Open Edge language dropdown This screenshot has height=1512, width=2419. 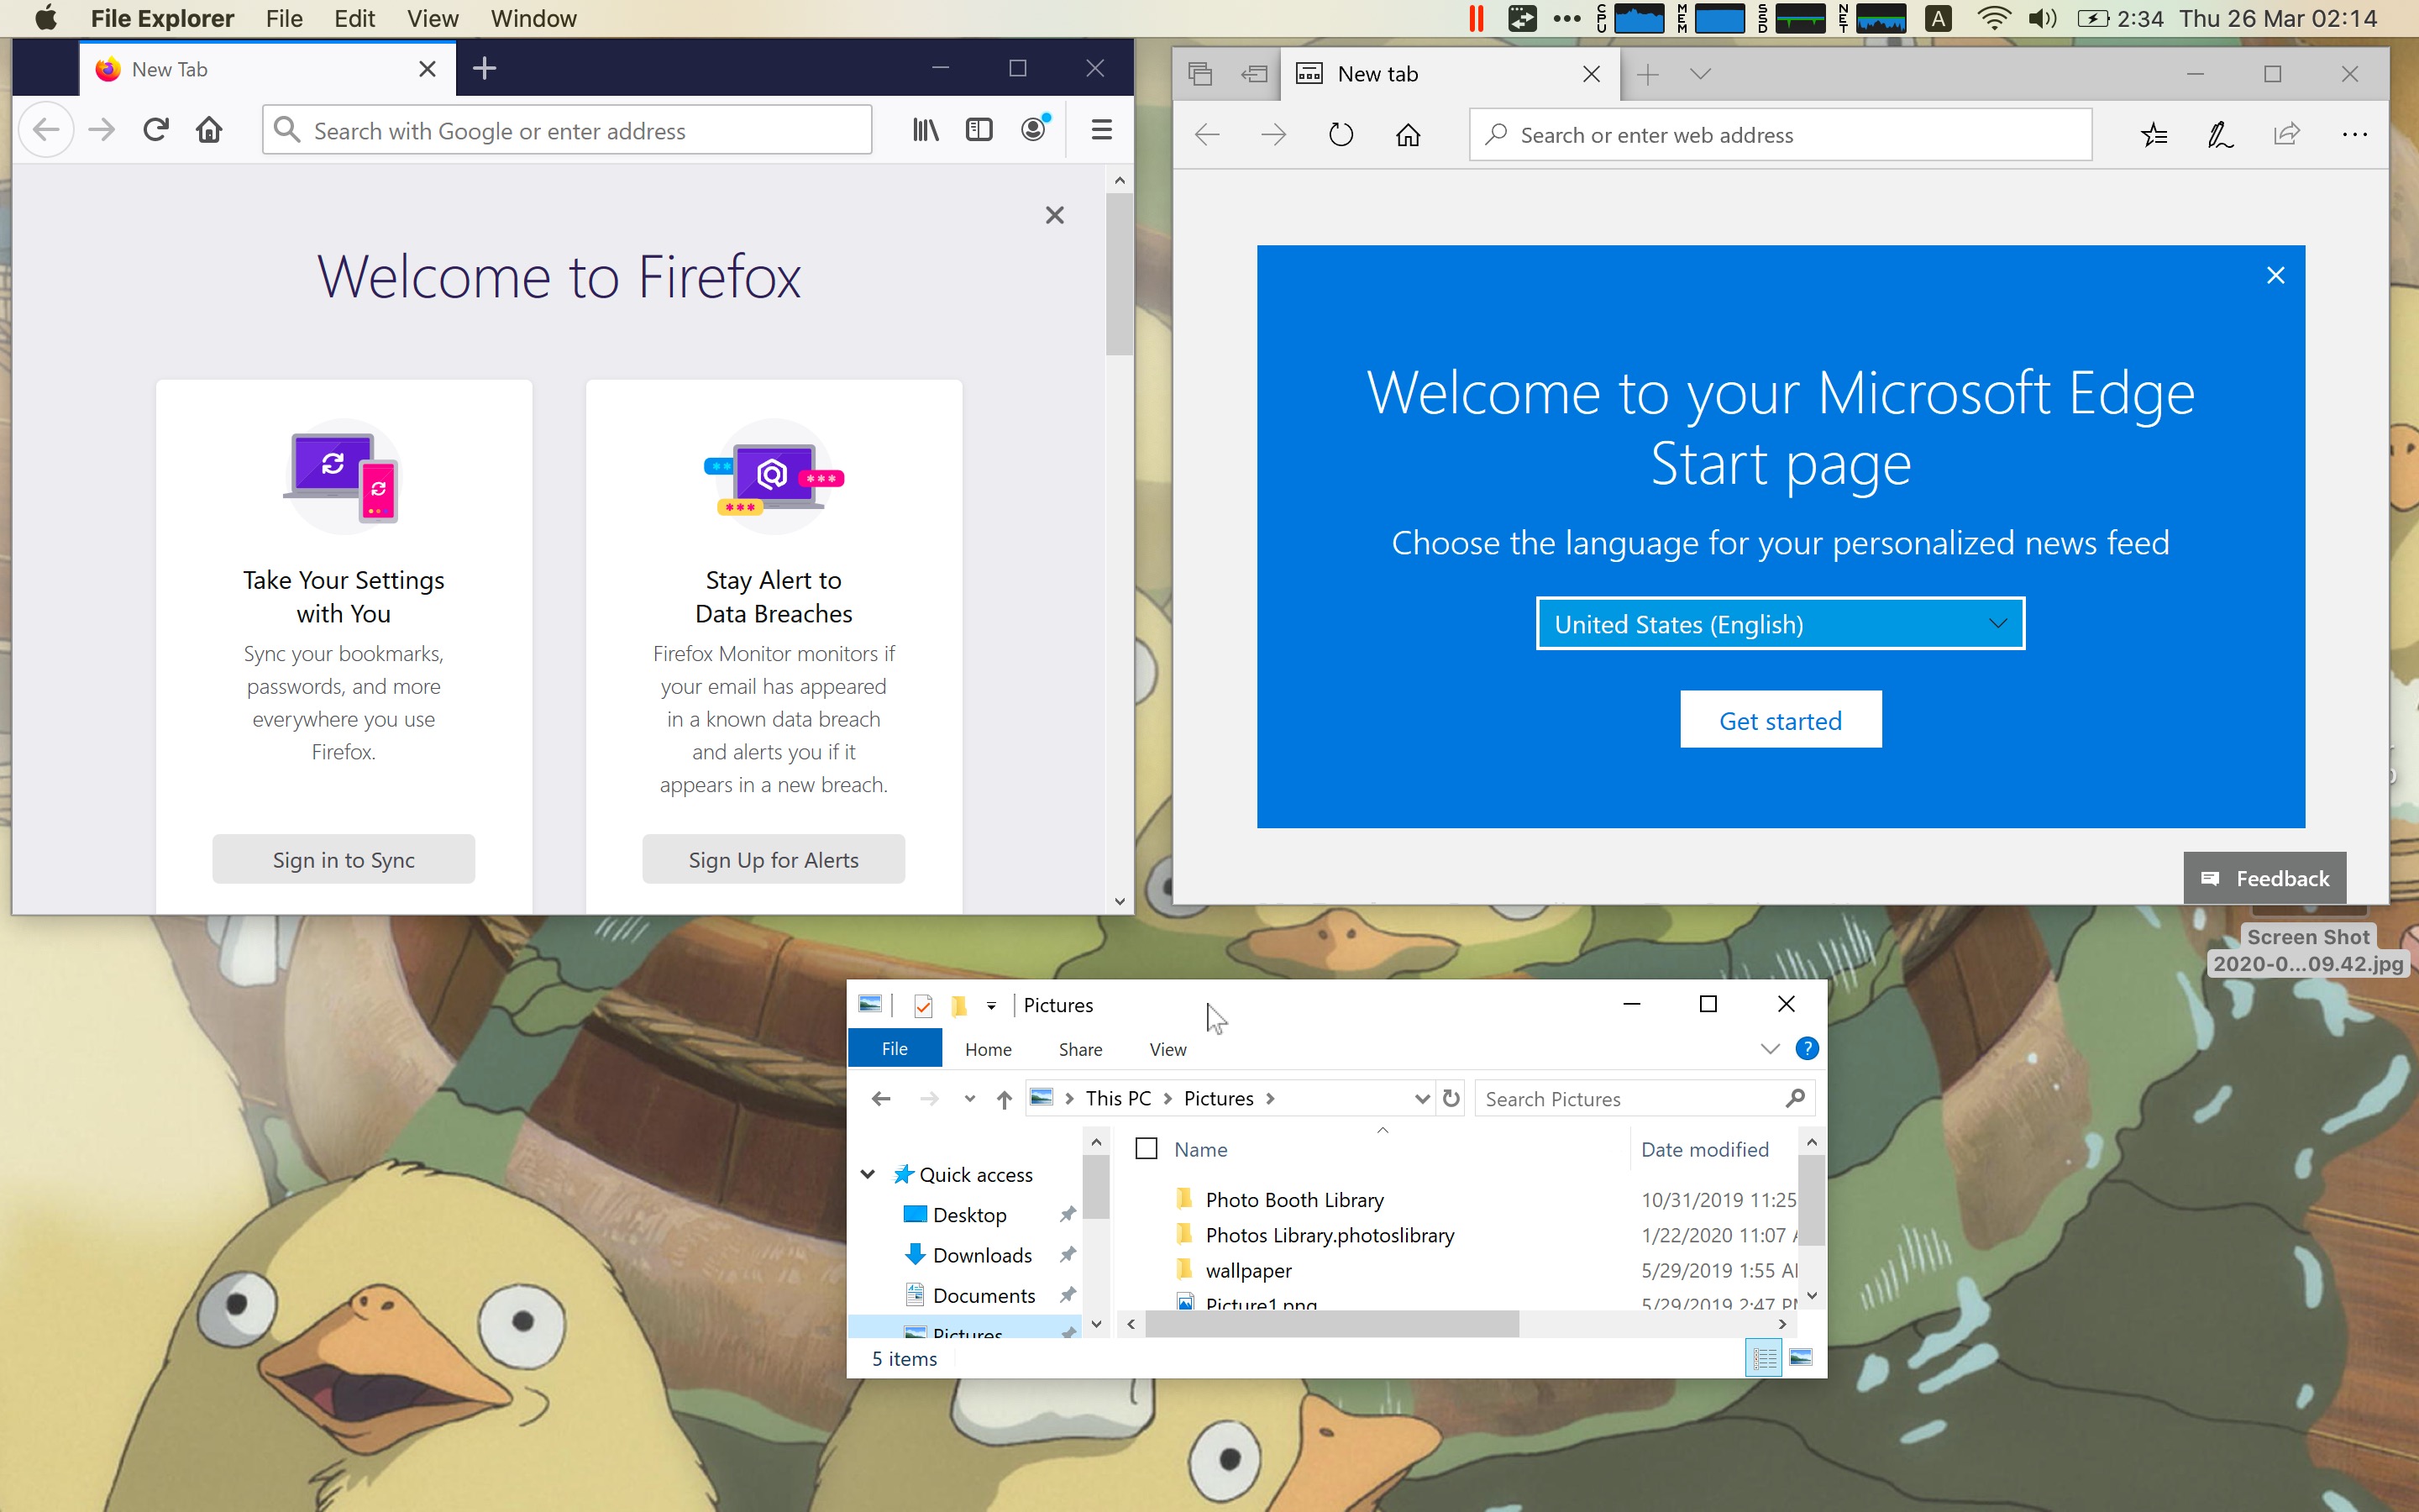pos(1781,624)
